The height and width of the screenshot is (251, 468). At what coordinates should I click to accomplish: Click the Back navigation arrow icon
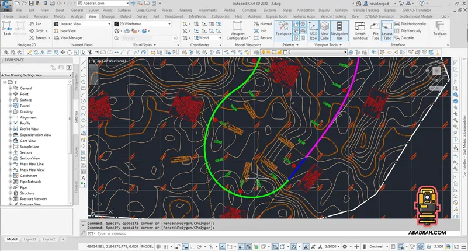click(x=7, y=27)
